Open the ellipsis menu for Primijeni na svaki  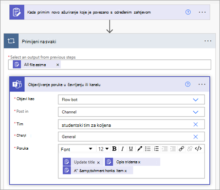click(208, 41)
